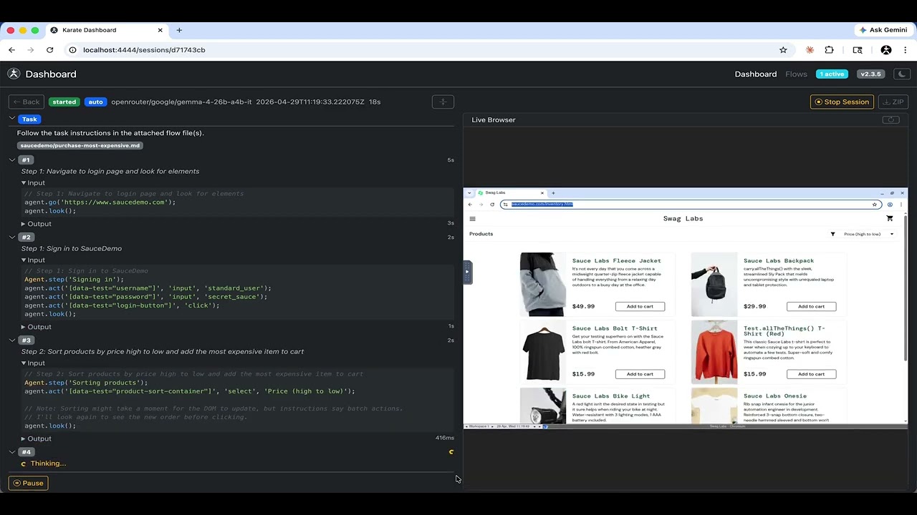
Task: Click the 1 active badge
Action: [832, 74]
